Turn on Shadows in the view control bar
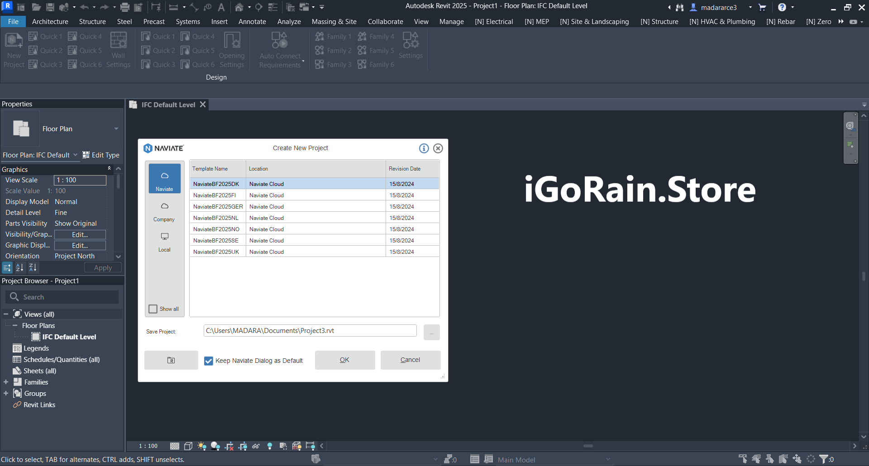Viewport: 869px width, 466px height. point(215,446)
